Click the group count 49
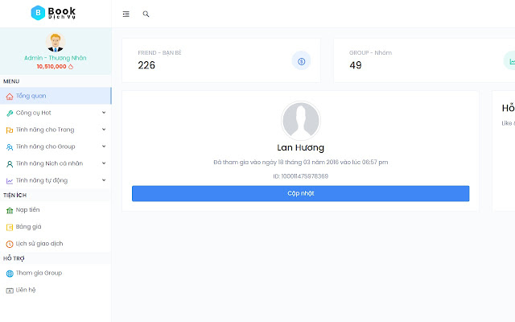The width and height of the screenshot is (515, 322). 356,65
